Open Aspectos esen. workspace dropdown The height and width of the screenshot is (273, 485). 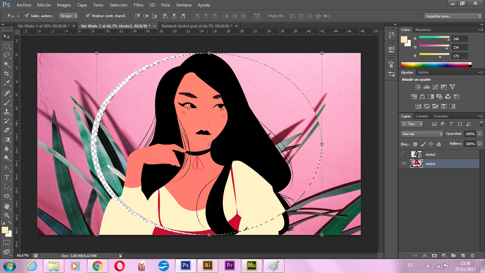point(453,16)
